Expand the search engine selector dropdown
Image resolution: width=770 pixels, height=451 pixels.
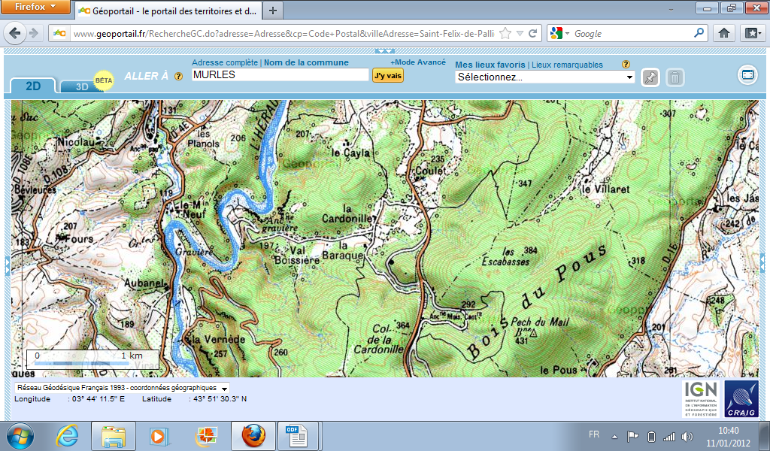560,34
